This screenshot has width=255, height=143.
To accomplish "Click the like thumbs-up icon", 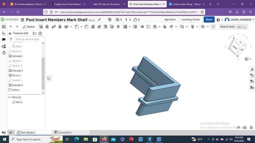I will click(135, 20).
